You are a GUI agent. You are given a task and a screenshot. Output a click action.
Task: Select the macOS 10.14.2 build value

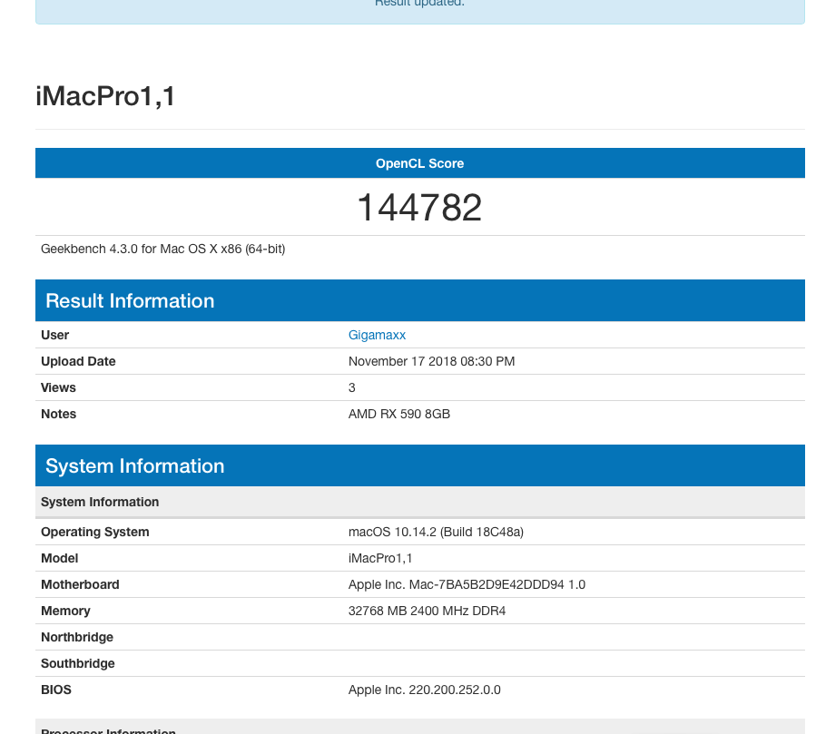436,532
